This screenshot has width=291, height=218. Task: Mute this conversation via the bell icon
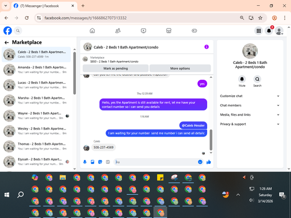click(242, 79)
